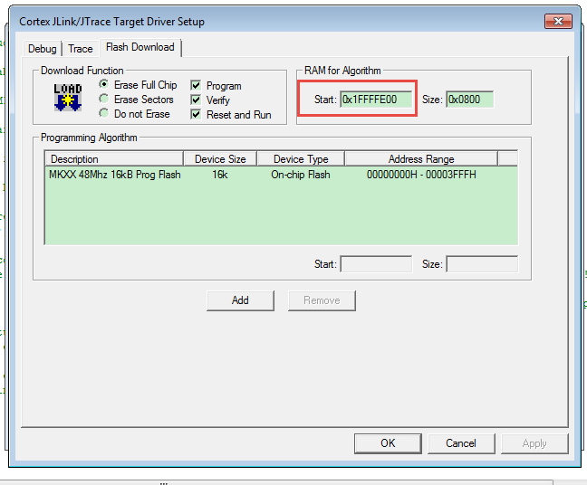The height and width of the screenshot is (485, 587).
Task: Switch to the Debug tab
Action: [x=43, y=49]
